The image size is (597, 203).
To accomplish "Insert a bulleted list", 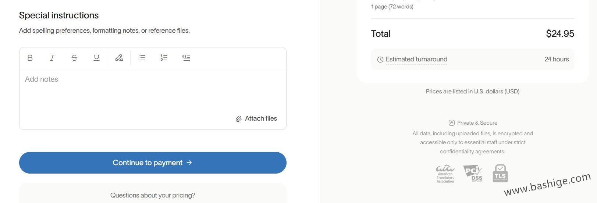I will pyautogui.click(x=142, y=58).
